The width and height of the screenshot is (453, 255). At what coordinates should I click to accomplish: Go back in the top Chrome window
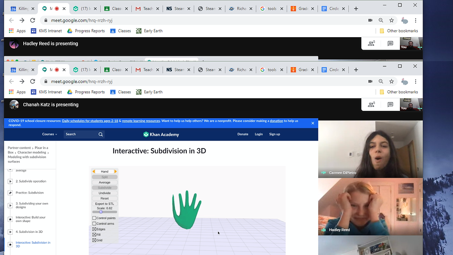11,21
